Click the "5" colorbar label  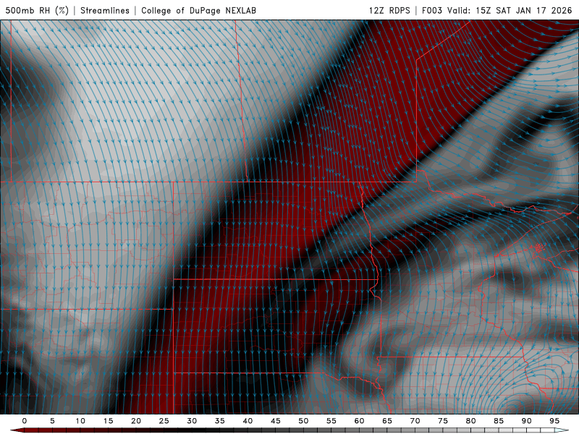52,421
